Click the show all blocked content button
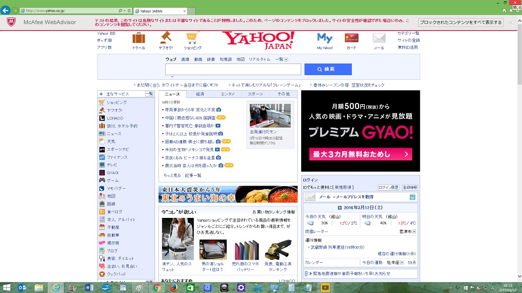The height and width of the screenshot is (293, 522). tap(461, 22)
